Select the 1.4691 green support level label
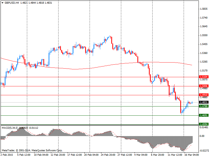Screen dimensions: 209x157 [204, 115]
